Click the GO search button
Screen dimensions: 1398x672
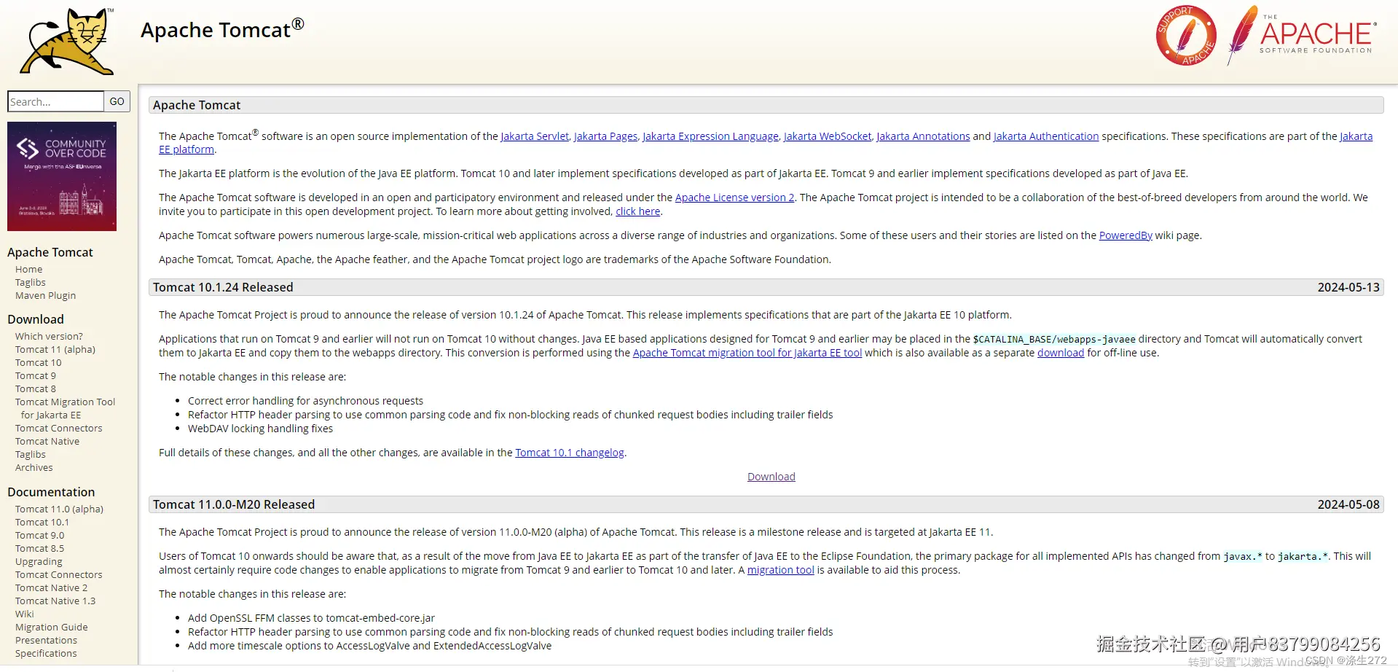pos(117,101)
